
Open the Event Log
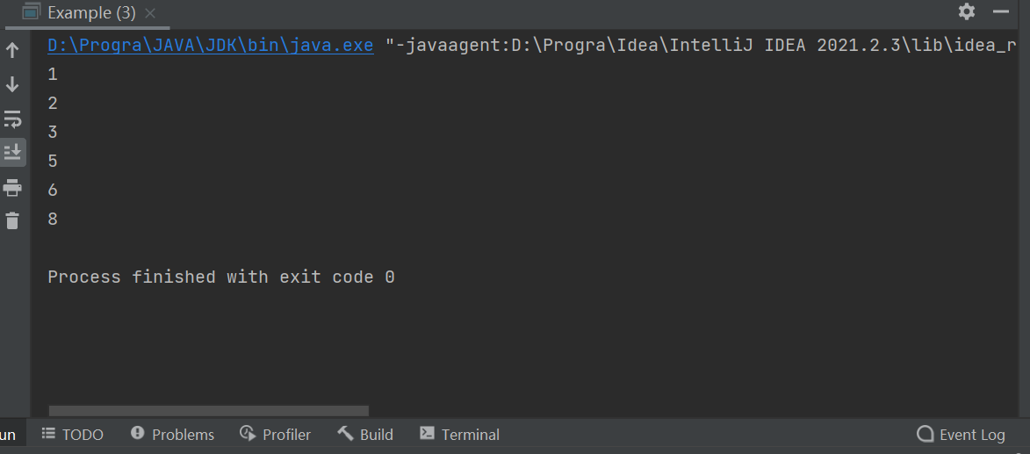(x=961, y=435)
